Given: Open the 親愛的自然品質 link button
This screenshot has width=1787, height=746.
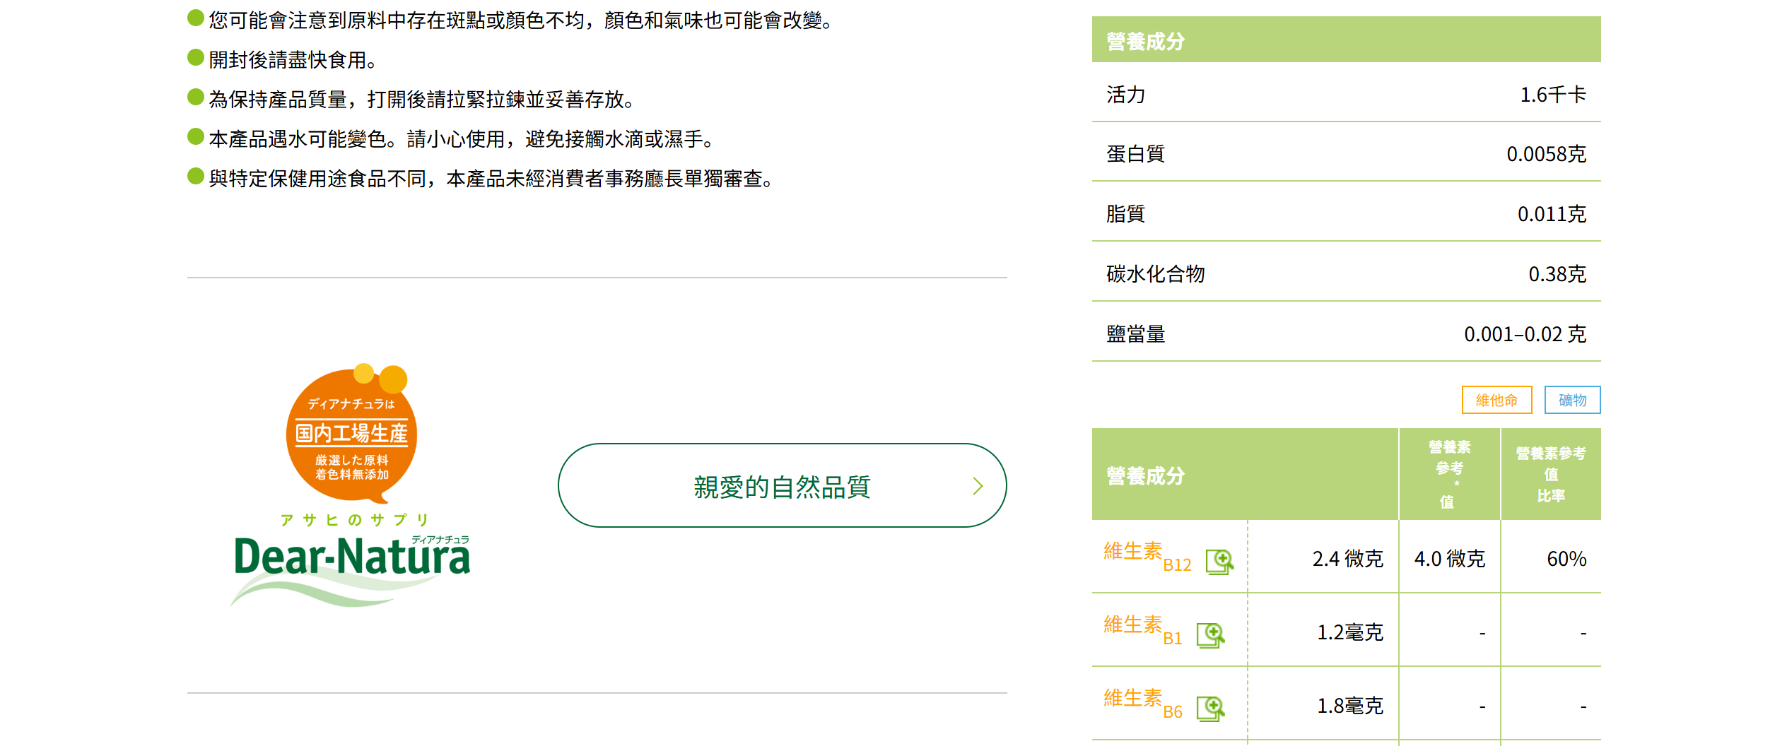Looking at the screenshot, I should point(781,486).
